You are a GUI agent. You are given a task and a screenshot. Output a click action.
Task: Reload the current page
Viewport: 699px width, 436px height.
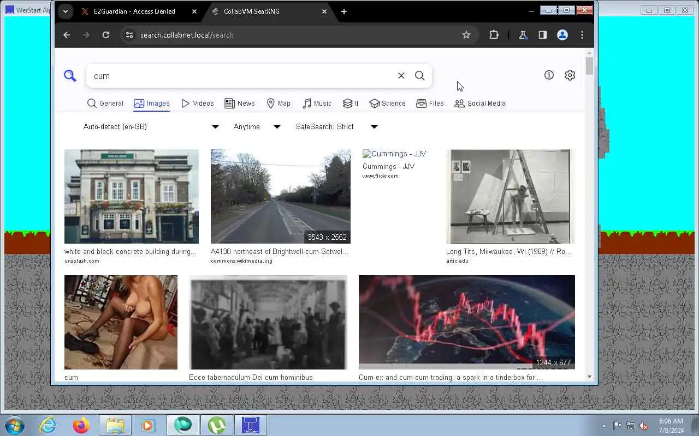pyautogui.click(x=106, y=35)
